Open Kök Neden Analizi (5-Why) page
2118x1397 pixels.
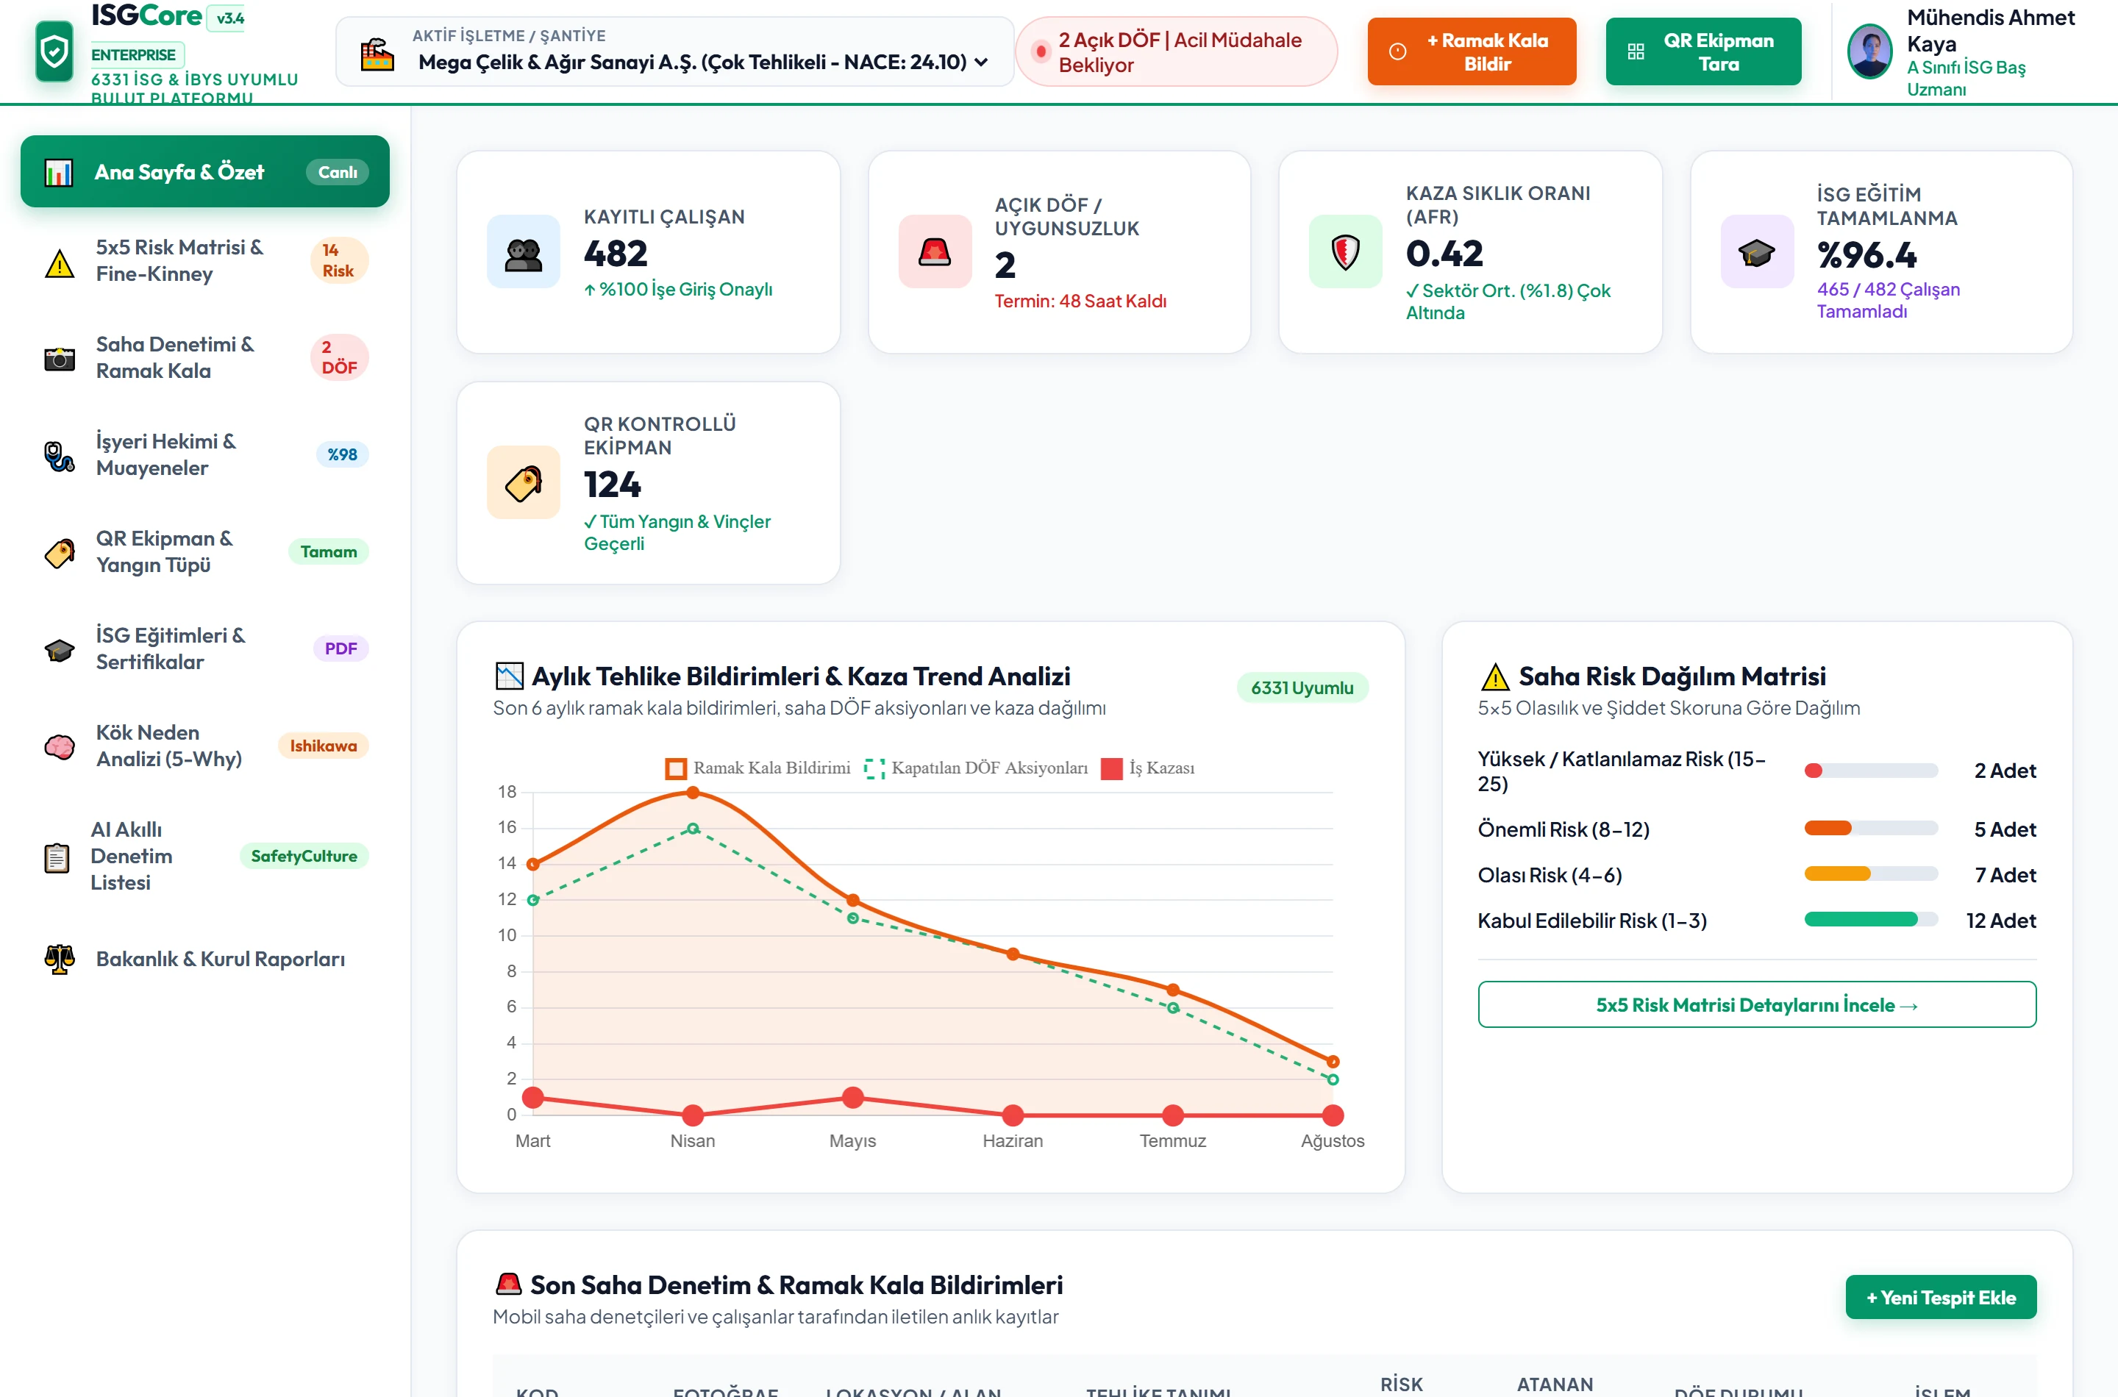point(205,746)
